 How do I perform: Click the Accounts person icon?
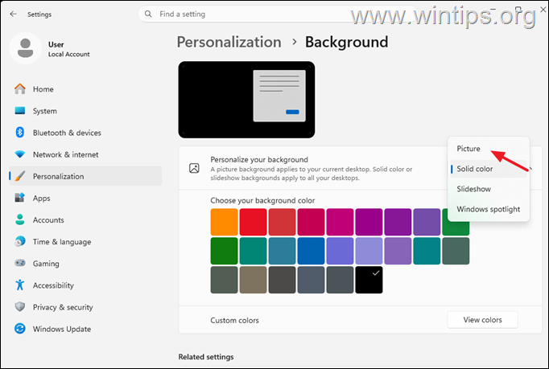20,219
